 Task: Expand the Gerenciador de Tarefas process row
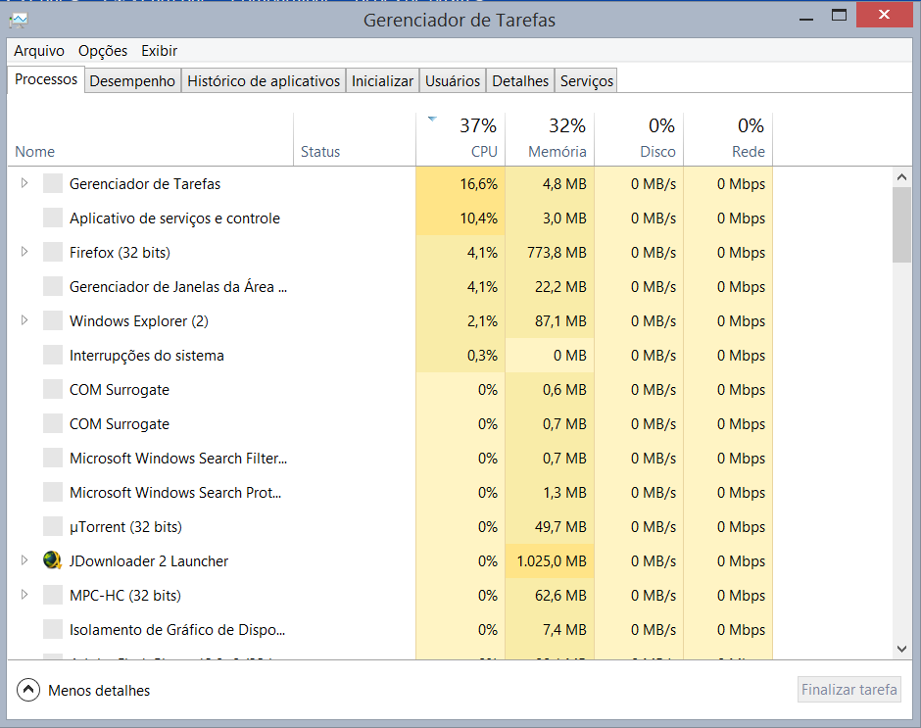24,183
